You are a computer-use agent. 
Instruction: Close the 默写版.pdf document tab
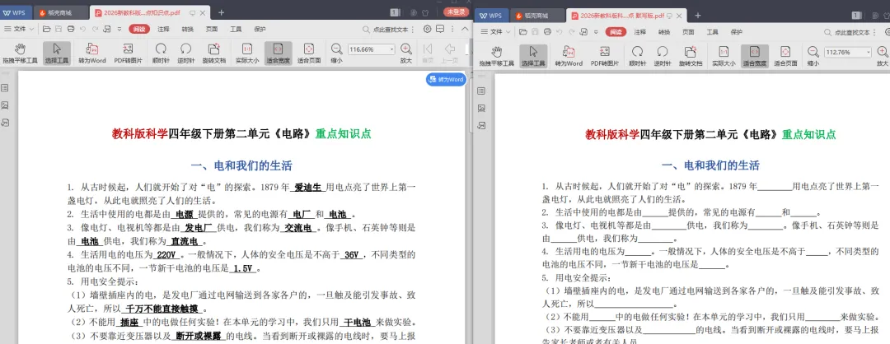[681, 16]
